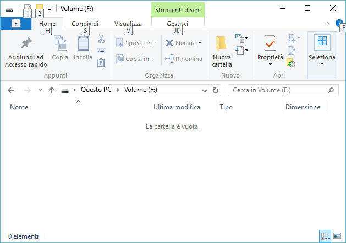Sort by the Ultima modifica column
Screen dimensions: 346x243
point(183,107)
